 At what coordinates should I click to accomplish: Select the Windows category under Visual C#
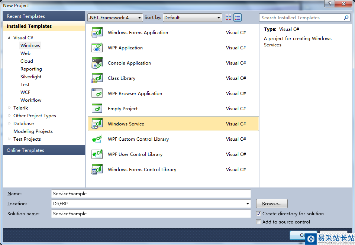pos(30,45)
